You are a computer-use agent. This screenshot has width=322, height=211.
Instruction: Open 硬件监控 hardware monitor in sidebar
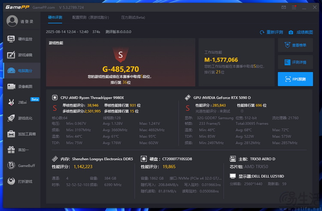coord(21,39)
